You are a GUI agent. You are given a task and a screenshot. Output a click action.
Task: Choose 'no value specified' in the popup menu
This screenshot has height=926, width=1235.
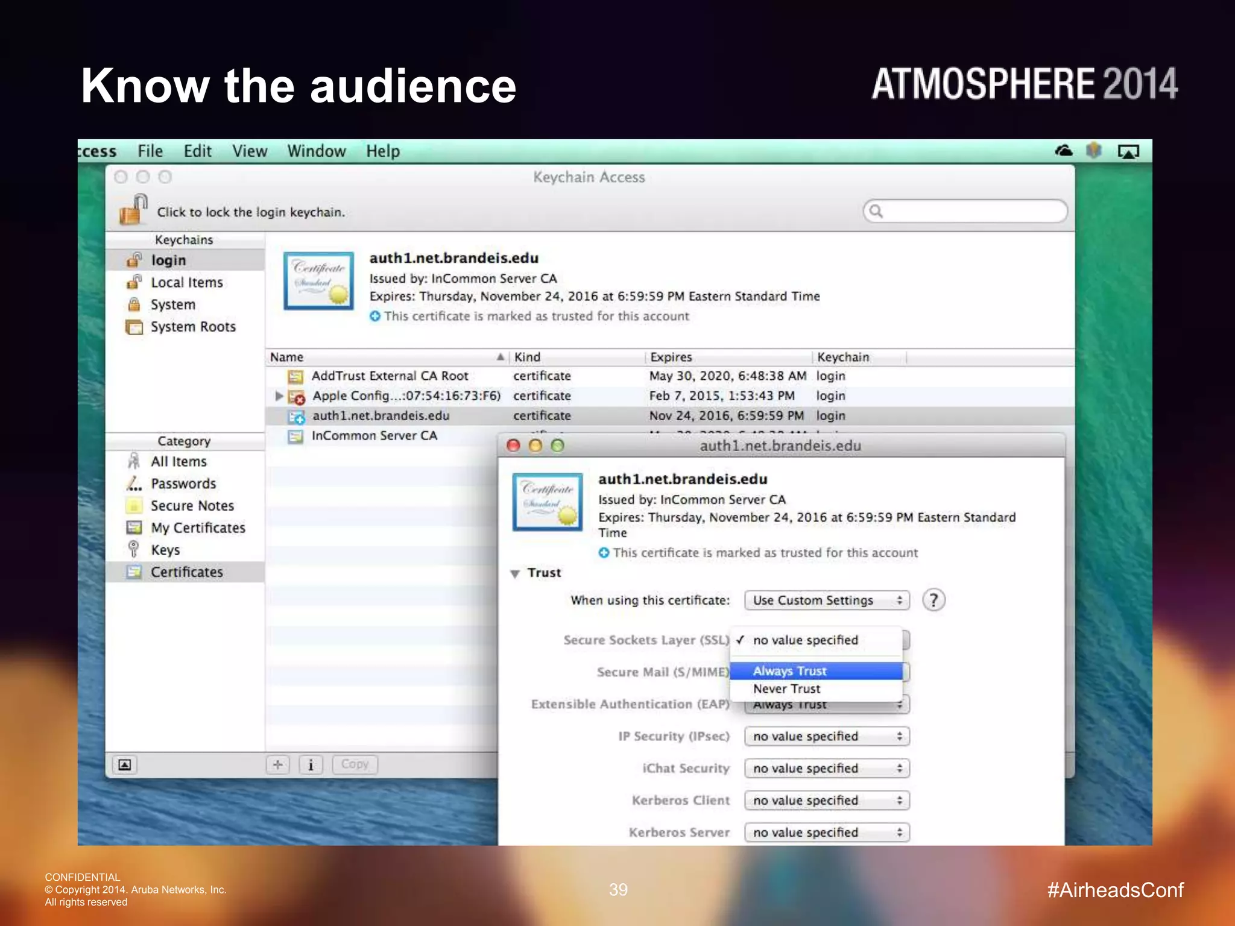(x=816, y=640)
